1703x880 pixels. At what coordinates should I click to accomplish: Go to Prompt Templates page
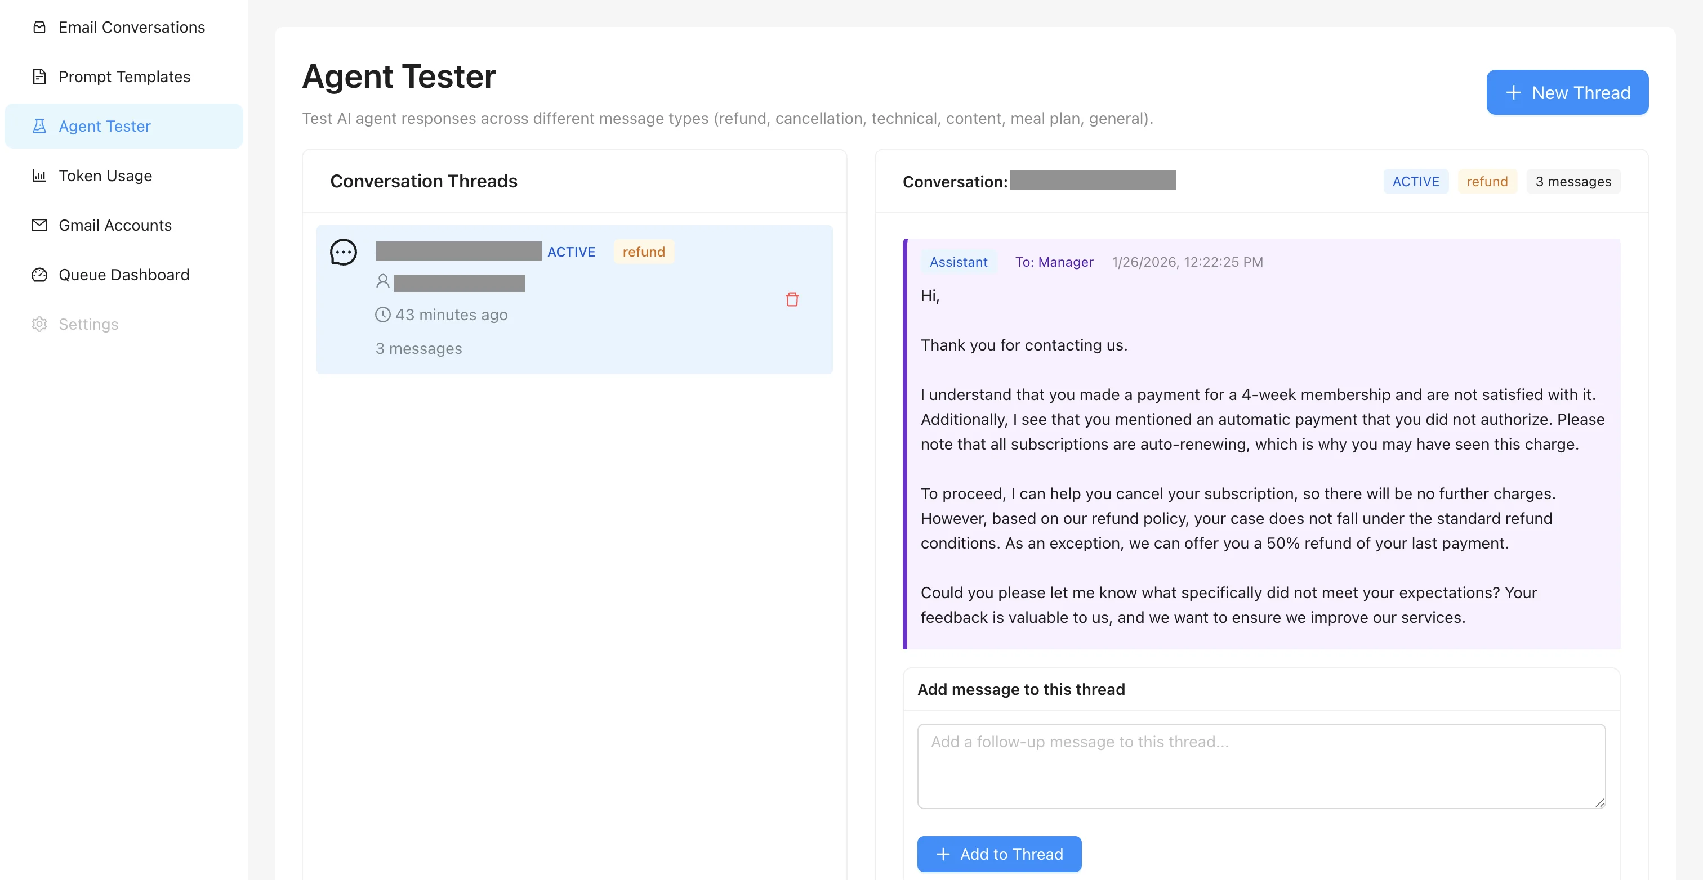click(124, 77)
